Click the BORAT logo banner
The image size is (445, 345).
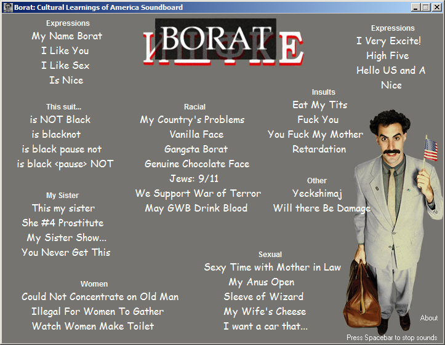223,42
